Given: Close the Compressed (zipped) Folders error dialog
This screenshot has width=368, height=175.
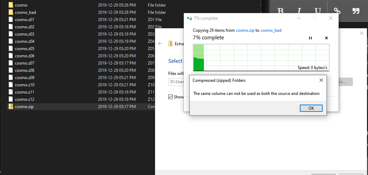Looking at the screenshot, I should (x=321, y=80).
